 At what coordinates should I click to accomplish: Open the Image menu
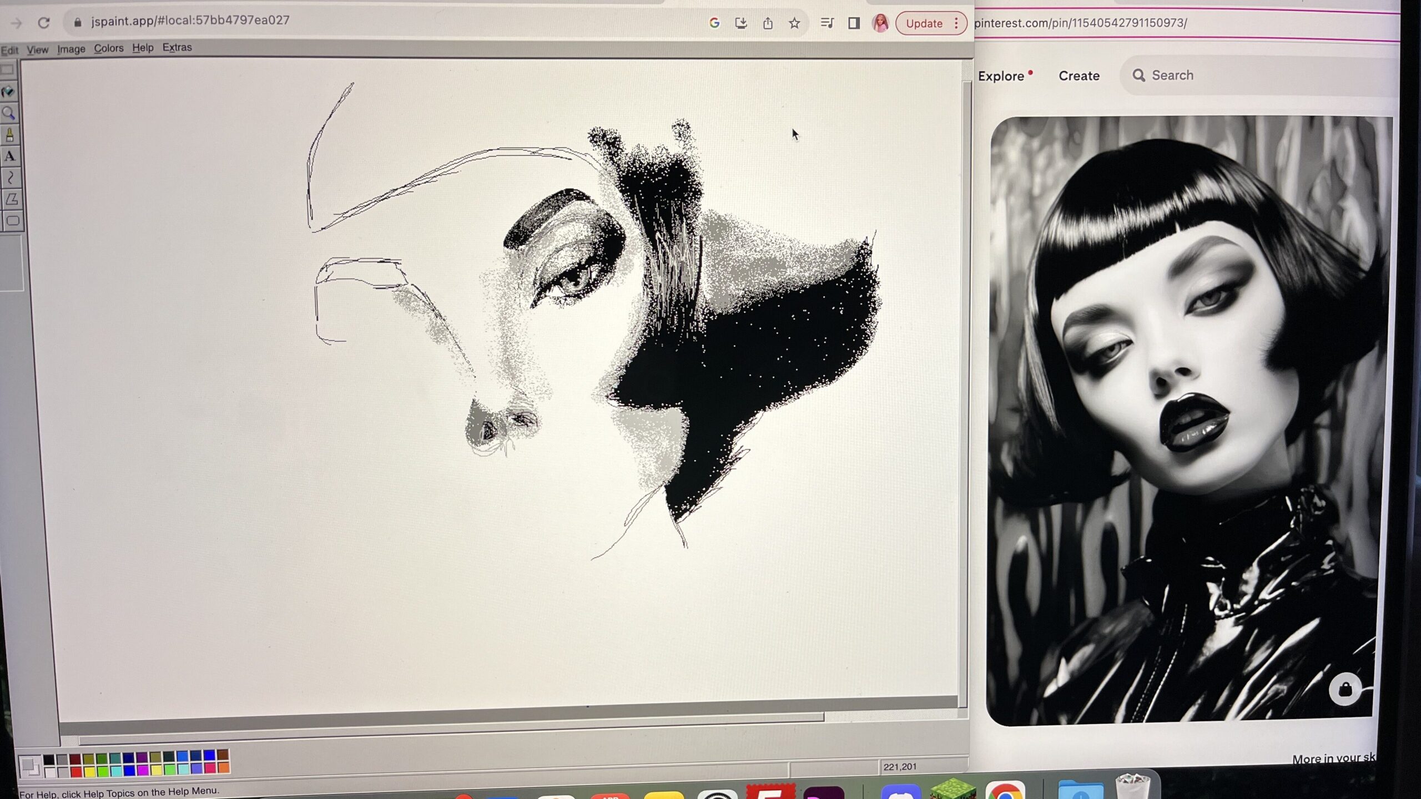(71, 49)
